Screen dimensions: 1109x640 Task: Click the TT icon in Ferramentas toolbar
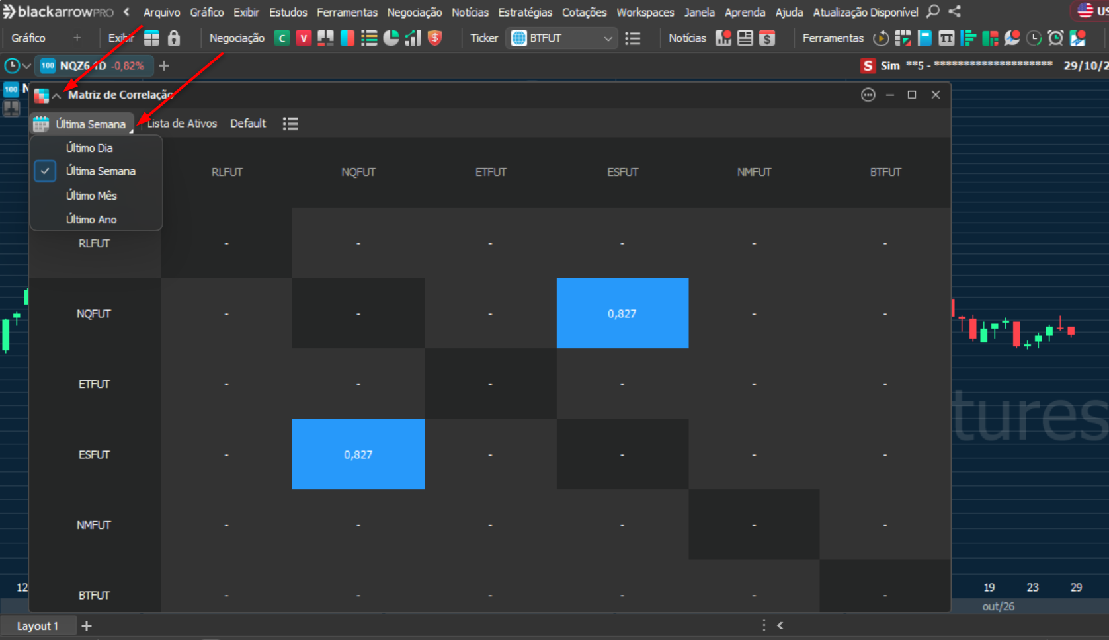pos(946,38)
